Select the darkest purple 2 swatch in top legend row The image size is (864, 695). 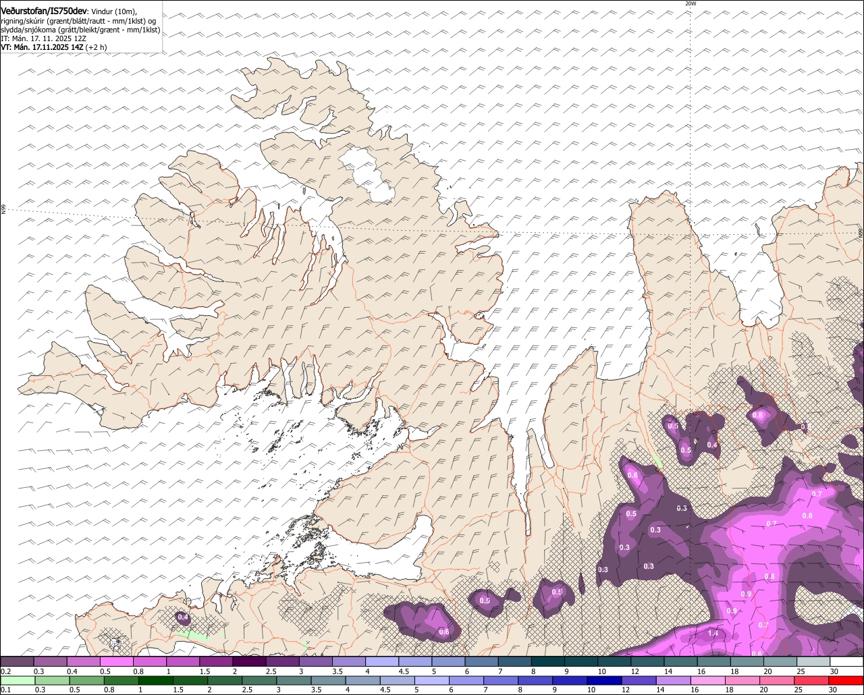(x=249, y=661)
